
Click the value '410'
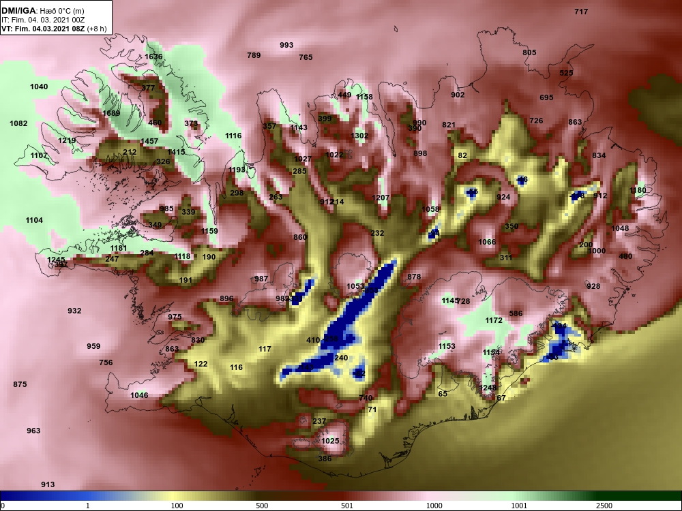click(313, 340)
